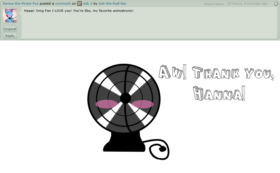Click '15 hours, 9 minutes ago' timestamp

247,3
